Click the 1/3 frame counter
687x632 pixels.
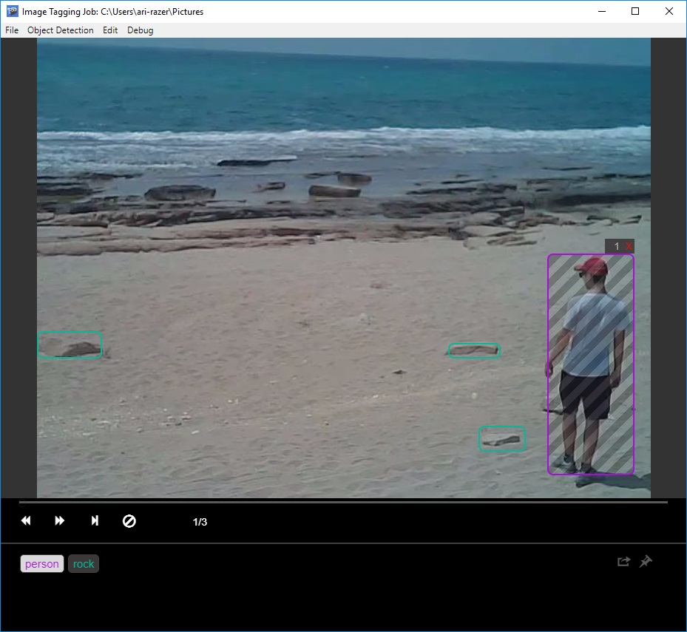click(200, 522)
